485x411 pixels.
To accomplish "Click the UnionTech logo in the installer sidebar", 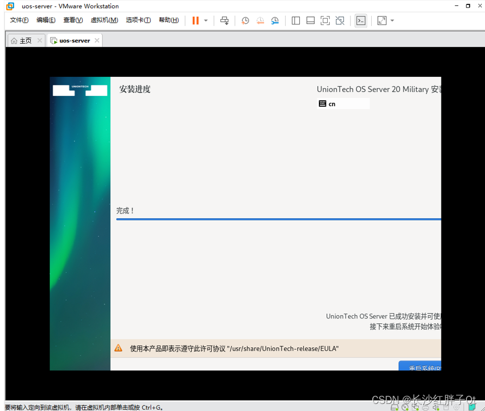I will click(x=80, y=90).
